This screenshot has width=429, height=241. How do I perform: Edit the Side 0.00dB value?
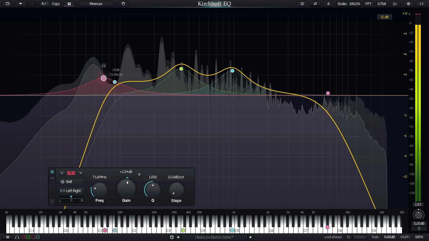point(389,237)
